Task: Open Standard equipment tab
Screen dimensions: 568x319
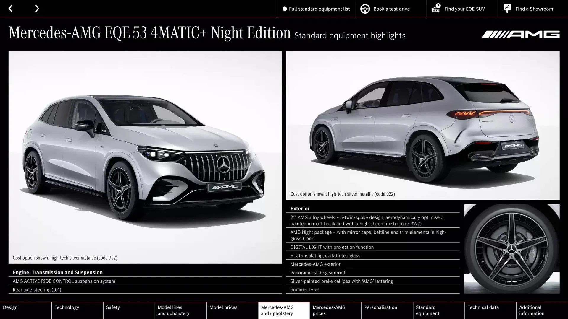Action: point(439,310)
